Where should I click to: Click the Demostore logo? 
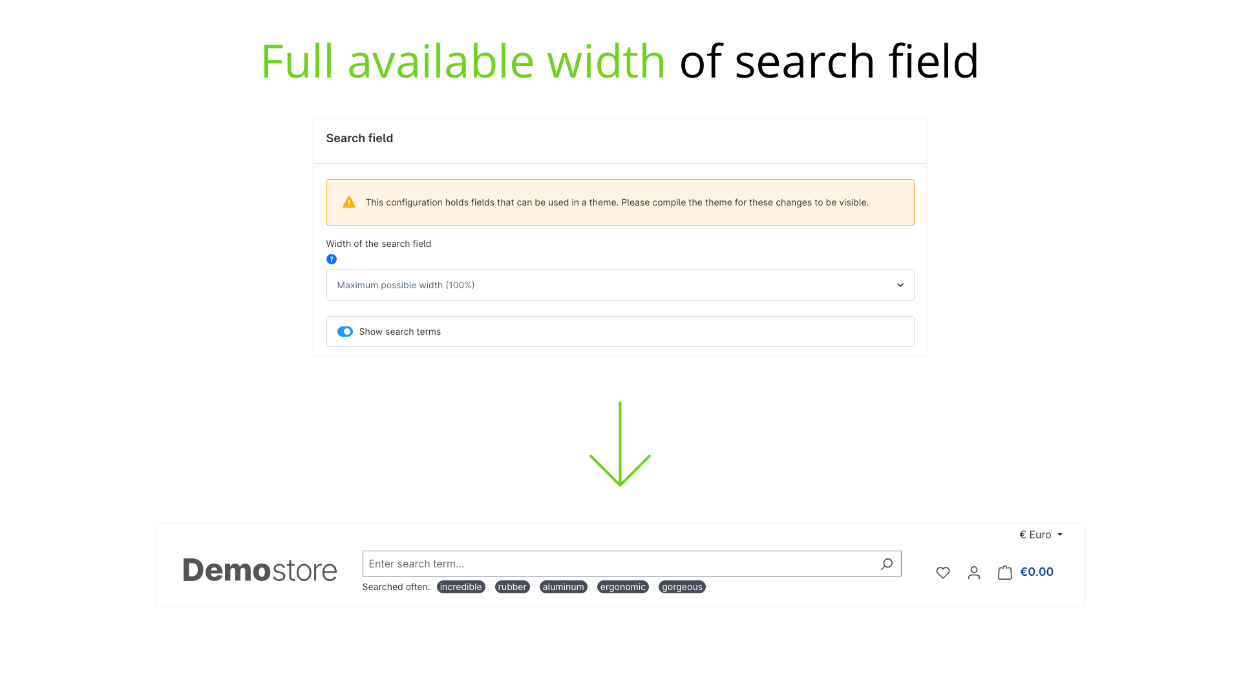[260, 570]
